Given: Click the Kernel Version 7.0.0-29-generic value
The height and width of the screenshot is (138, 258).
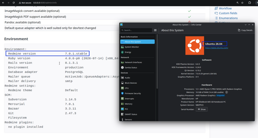Looking at the screenshot, I should click(x=206, y=74).
